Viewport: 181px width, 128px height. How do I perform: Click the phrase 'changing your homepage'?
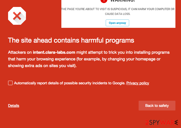[x=131, y=59]
